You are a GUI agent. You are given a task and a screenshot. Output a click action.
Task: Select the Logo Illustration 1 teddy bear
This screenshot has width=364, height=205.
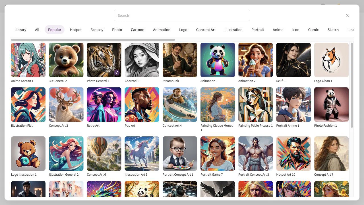28,153
